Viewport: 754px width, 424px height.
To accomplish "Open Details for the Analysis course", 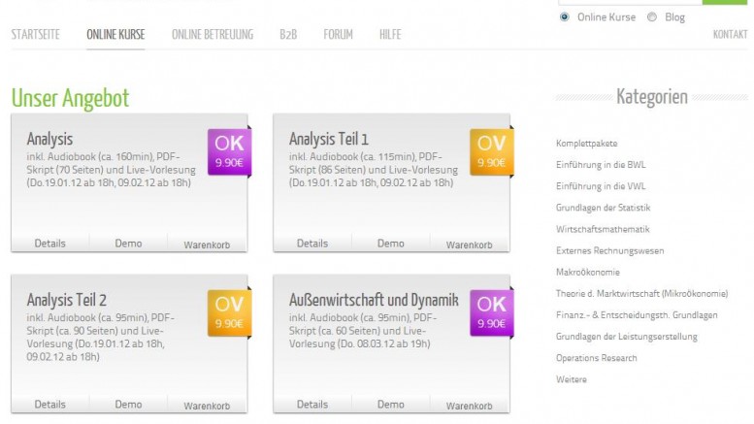I will (x=50, y=244).
